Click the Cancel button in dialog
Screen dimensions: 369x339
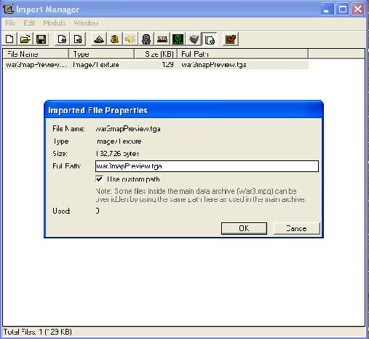tap(296, 228)
